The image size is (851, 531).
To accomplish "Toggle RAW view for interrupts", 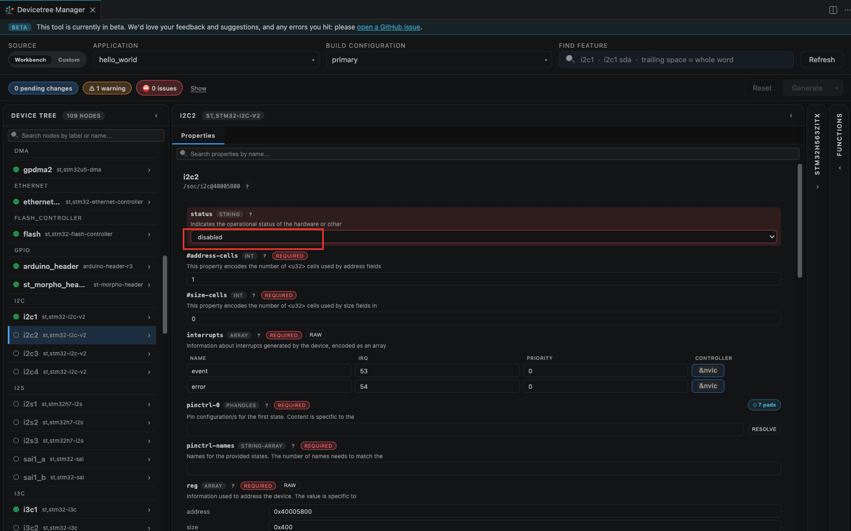I will coord(316,335).
